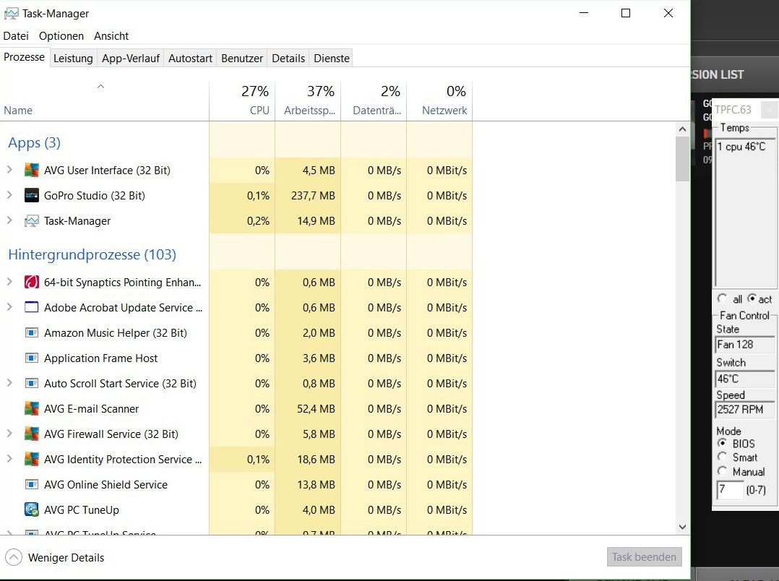Sort by the Netzwerk column header
Image resolution: width=779 pixels, height=581 pixels.
click(439, 101)
